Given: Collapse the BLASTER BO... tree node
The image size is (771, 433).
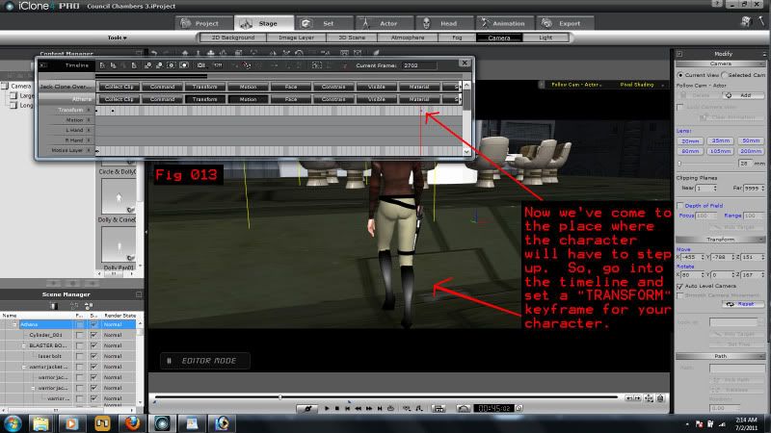Looking at the screenshot, I should click(x=23, y=345).
